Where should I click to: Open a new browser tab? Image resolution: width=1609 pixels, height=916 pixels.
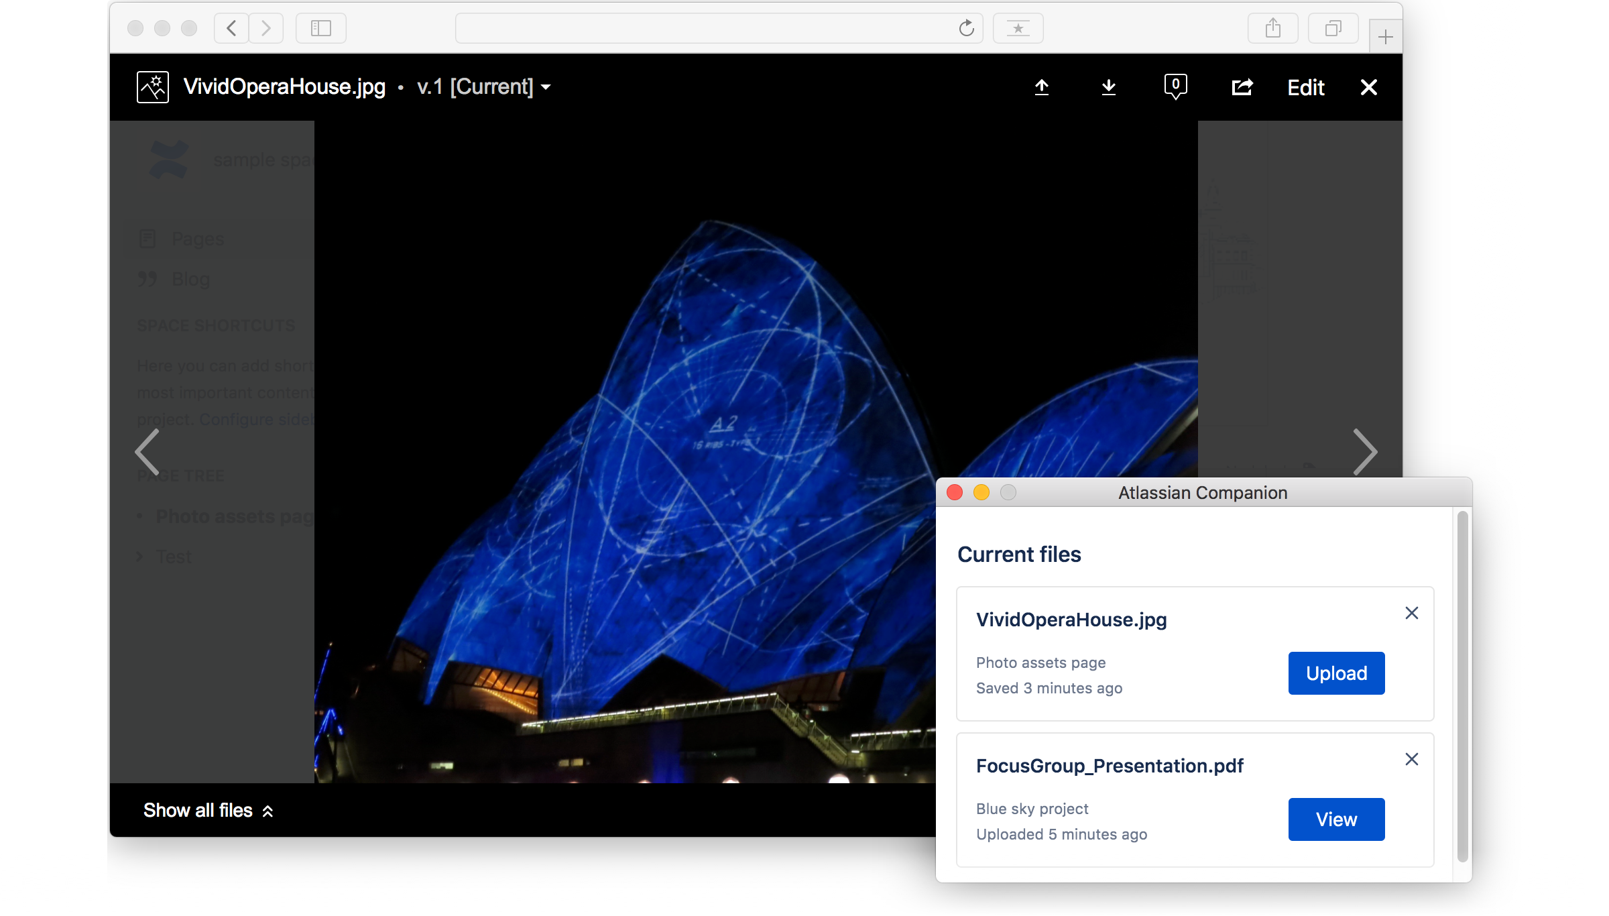point(1386,37)
